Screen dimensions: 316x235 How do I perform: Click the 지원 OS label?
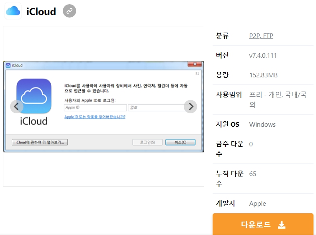pyautogui.click(x=228, y=124)
